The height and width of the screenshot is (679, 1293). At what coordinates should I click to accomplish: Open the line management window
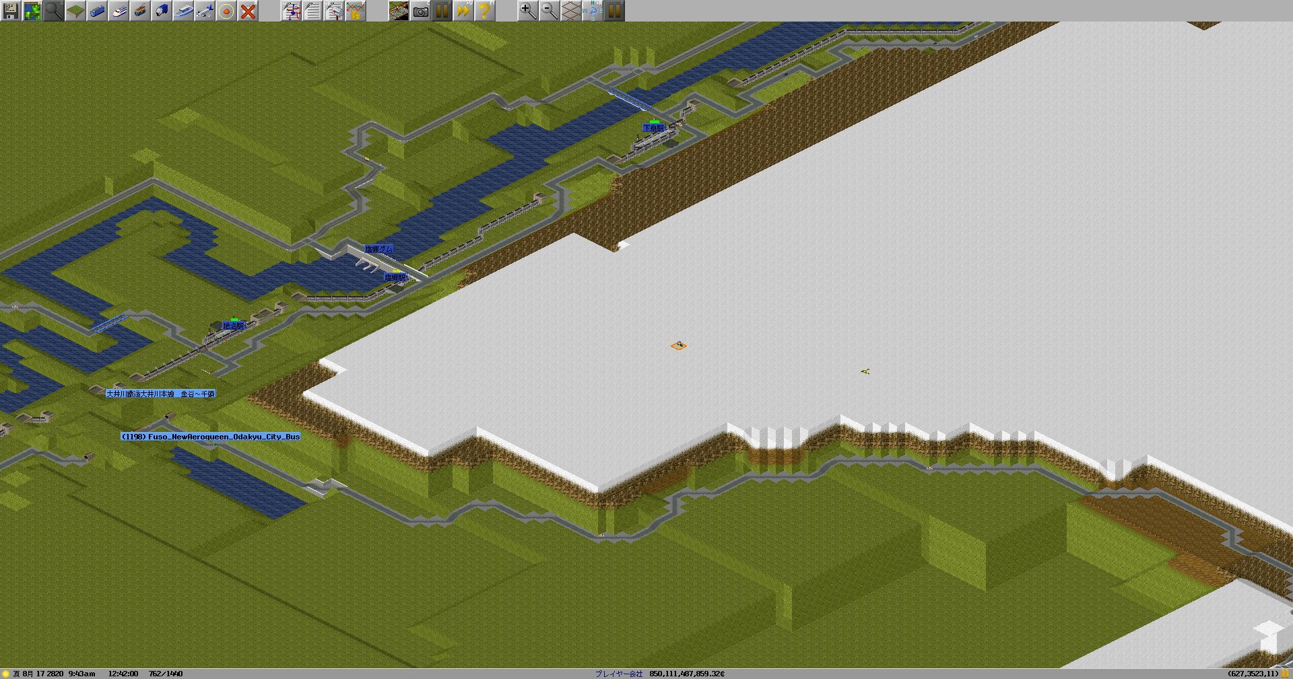point(291,11)
